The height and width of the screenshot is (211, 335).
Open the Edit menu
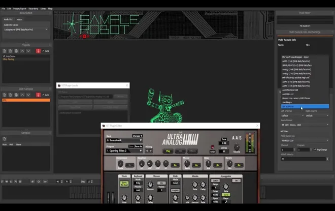click(9, 9)
